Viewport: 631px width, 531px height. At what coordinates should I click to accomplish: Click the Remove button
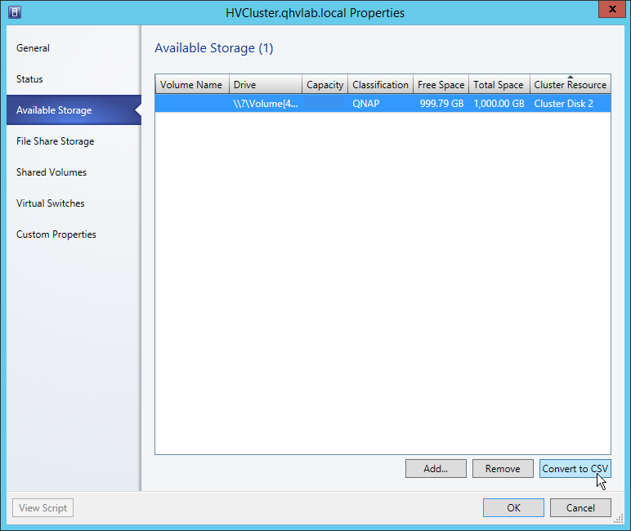coord(502,469)
